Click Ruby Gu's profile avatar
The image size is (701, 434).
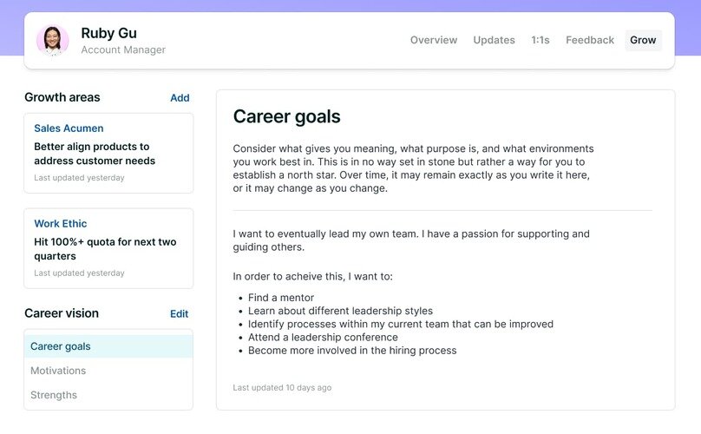click(53, 40)
